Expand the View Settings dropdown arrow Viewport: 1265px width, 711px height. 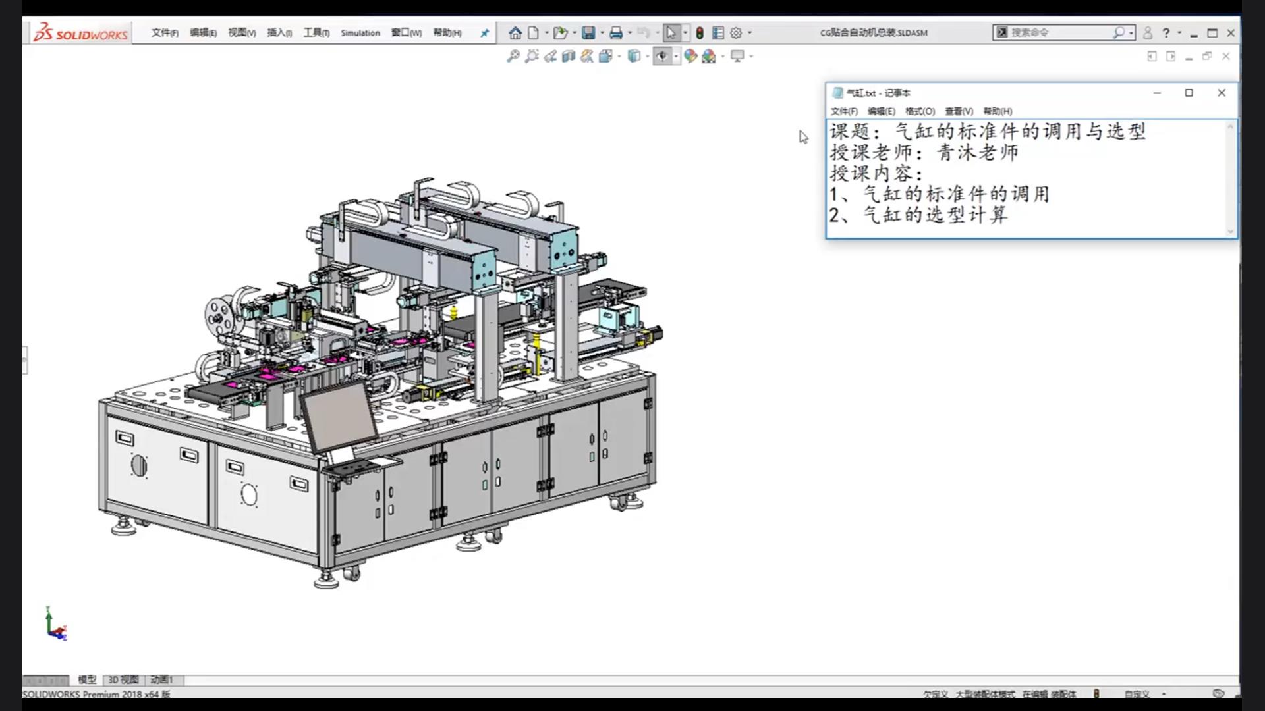[x=751, y=57]
